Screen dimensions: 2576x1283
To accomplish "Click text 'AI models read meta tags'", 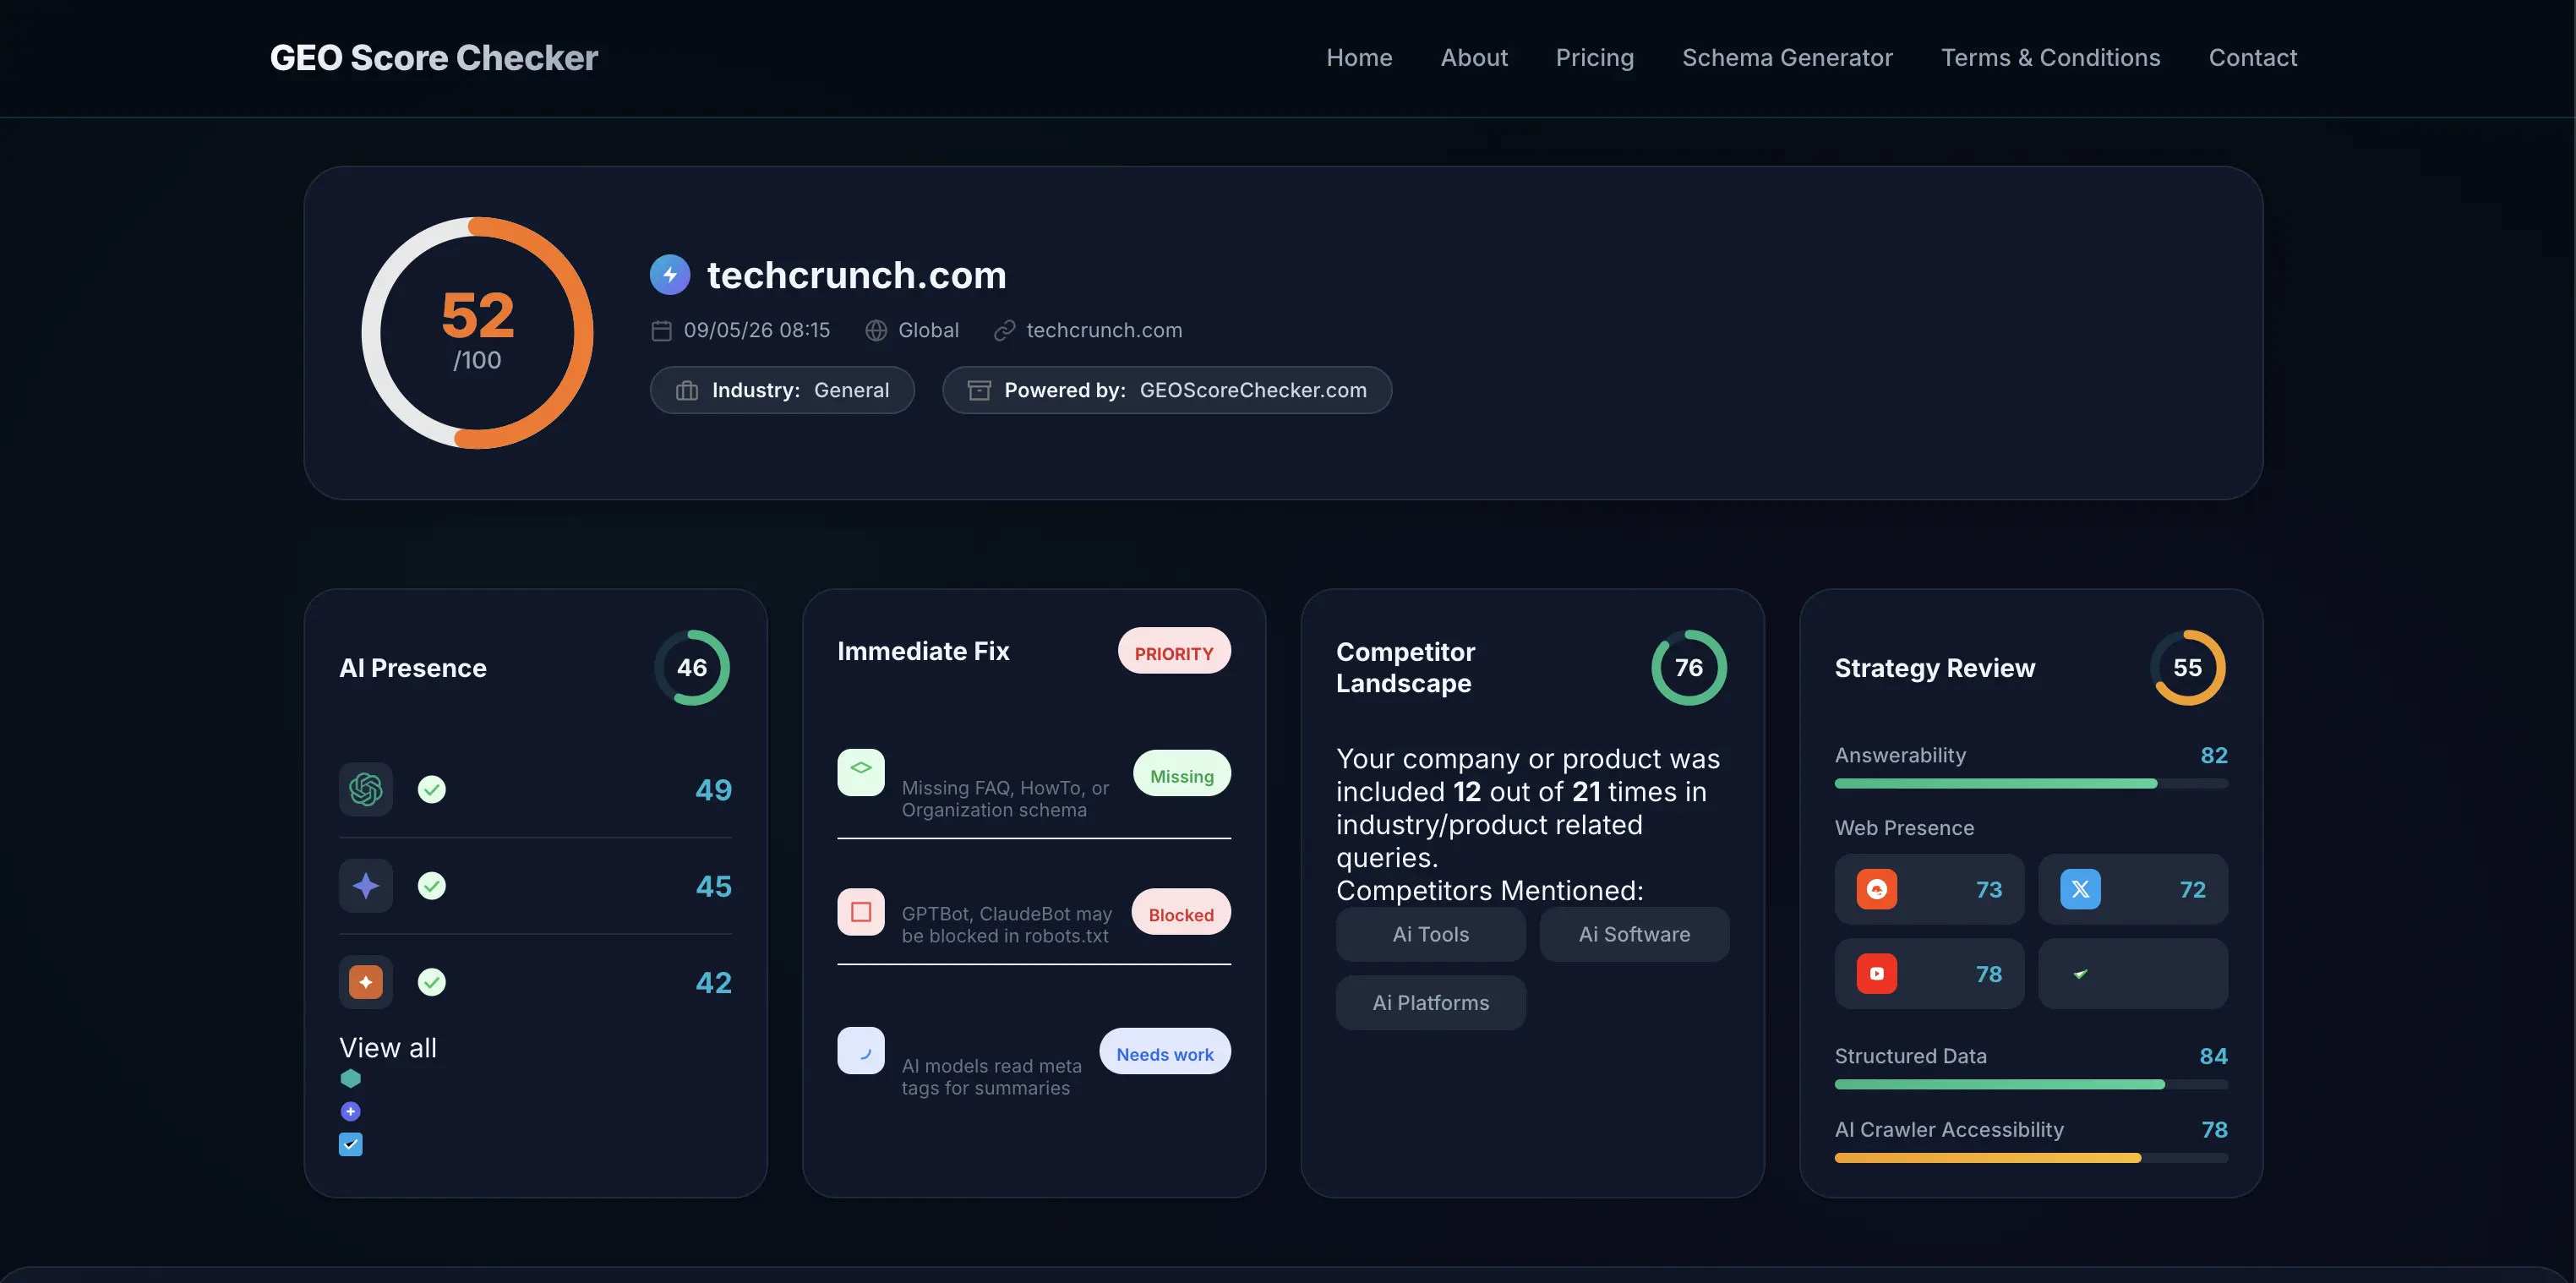I will click(x=991, y=1077).
